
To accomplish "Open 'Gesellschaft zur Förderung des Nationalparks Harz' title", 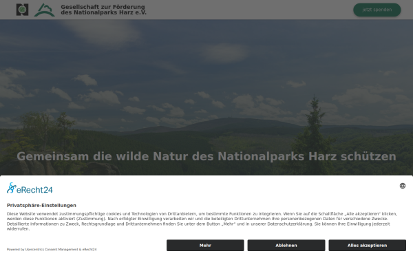I will 103,10.
